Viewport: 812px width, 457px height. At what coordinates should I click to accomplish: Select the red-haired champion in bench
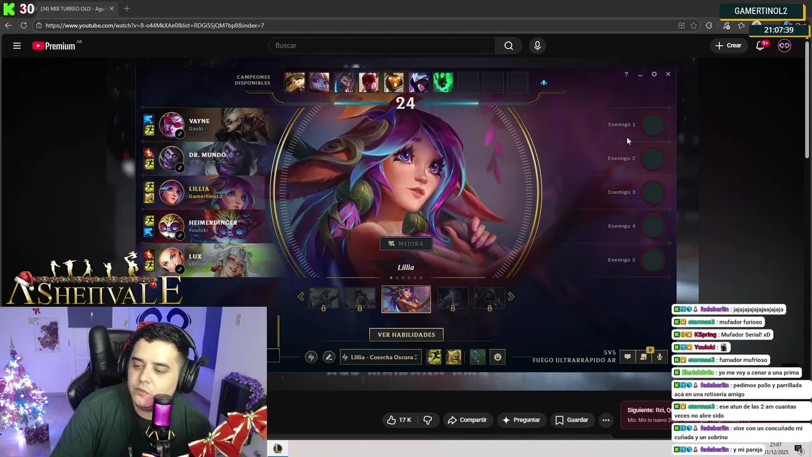pyautogui.click(x=369, y=83)
